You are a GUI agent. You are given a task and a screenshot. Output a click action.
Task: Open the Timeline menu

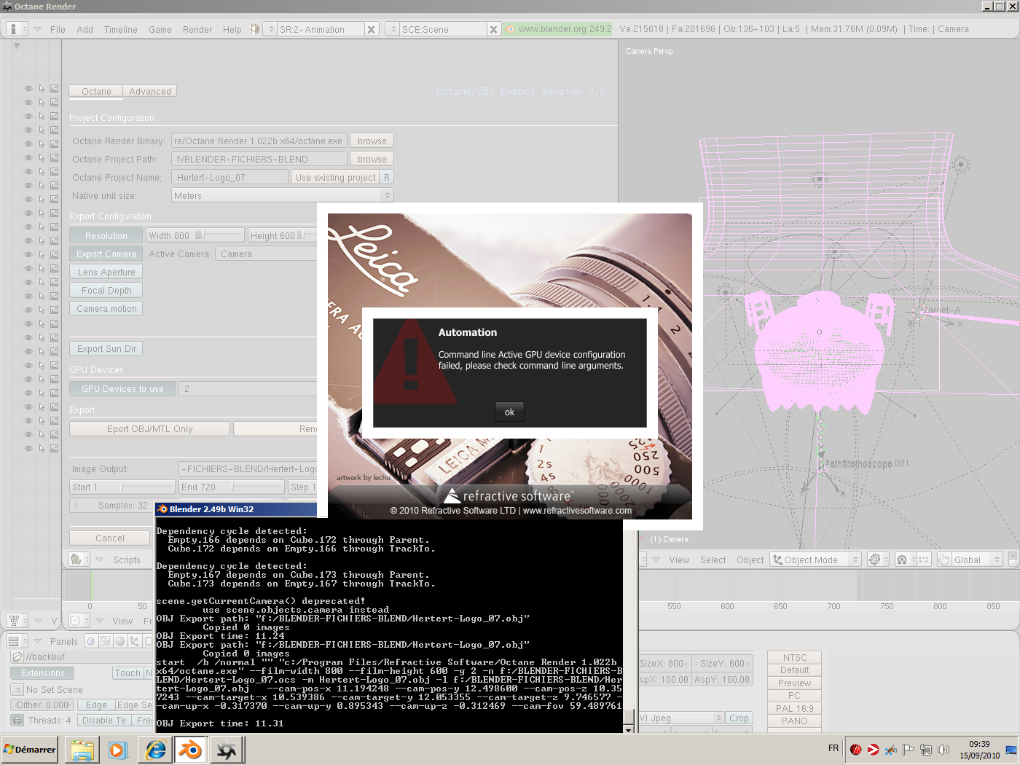coord(121,29)
